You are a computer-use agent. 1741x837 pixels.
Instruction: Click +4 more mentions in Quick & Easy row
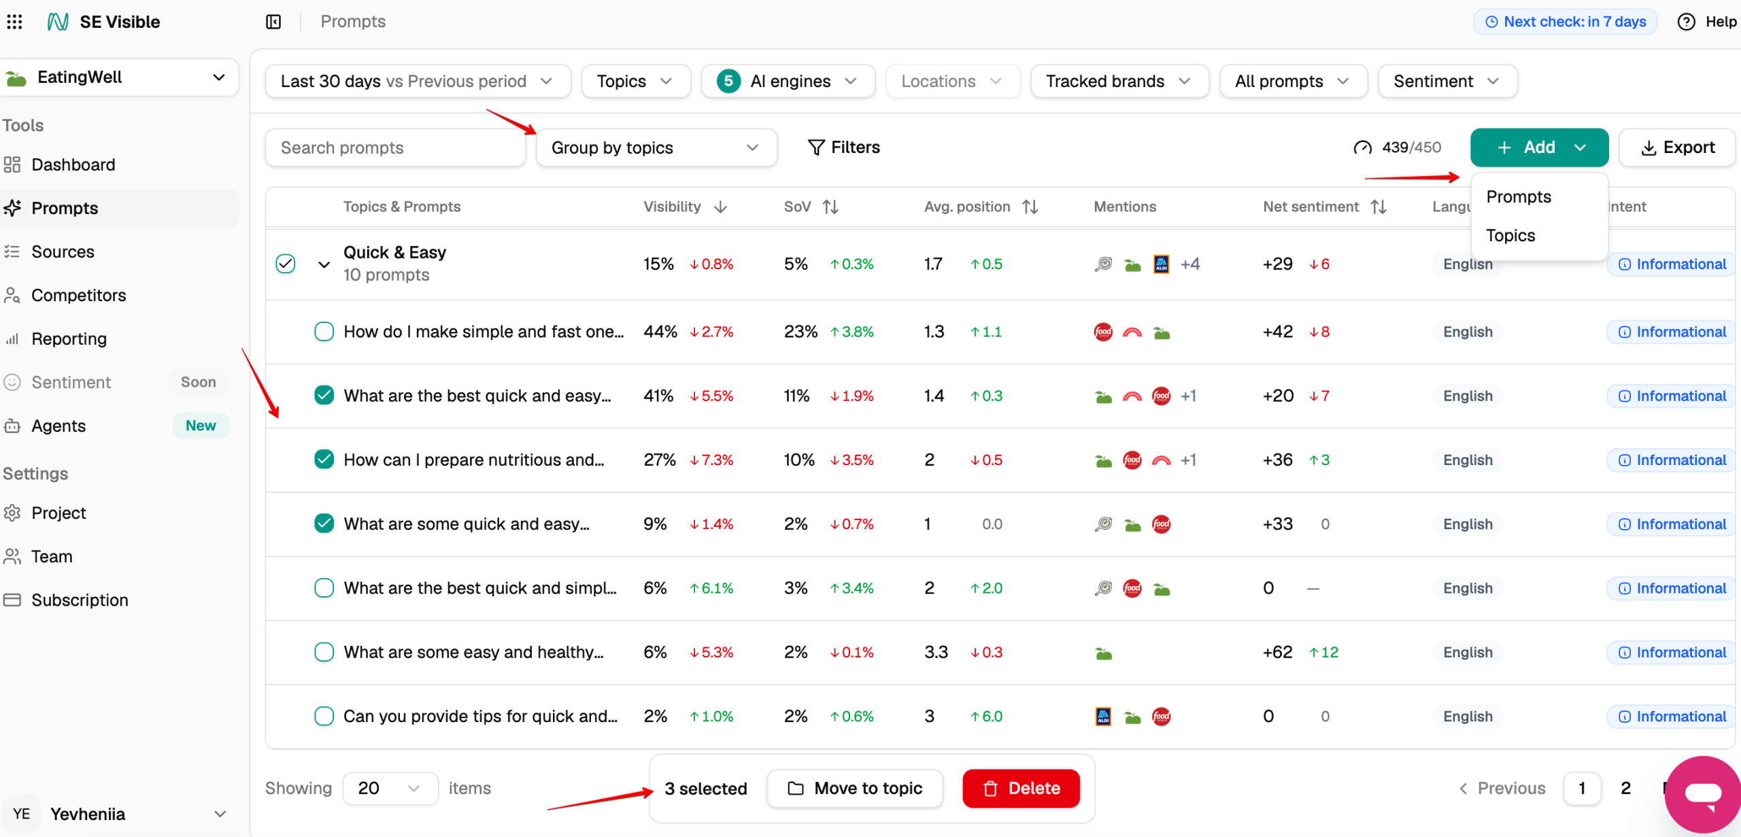(x=1190, y=264)
